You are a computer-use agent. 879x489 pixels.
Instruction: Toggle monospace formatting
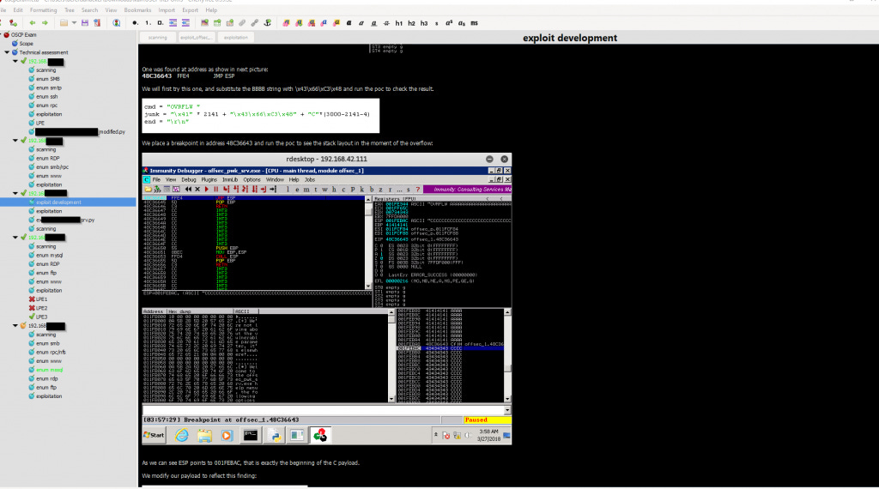coord(474,23)
